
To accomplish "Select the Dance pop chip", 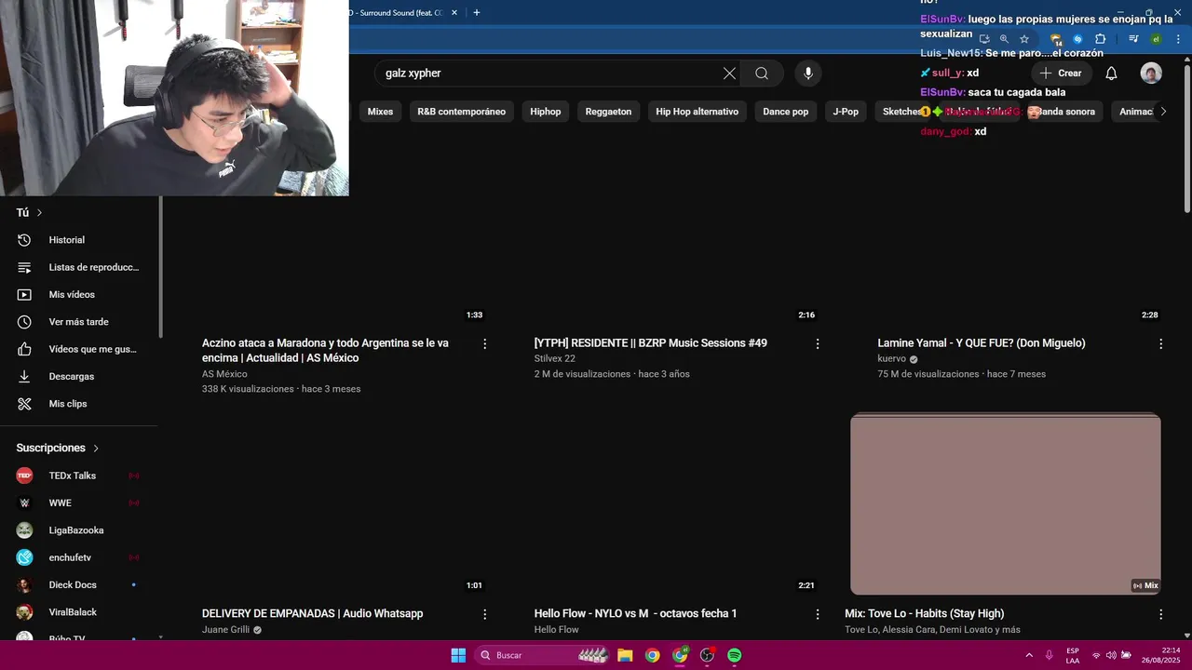I will coord(786,112).
